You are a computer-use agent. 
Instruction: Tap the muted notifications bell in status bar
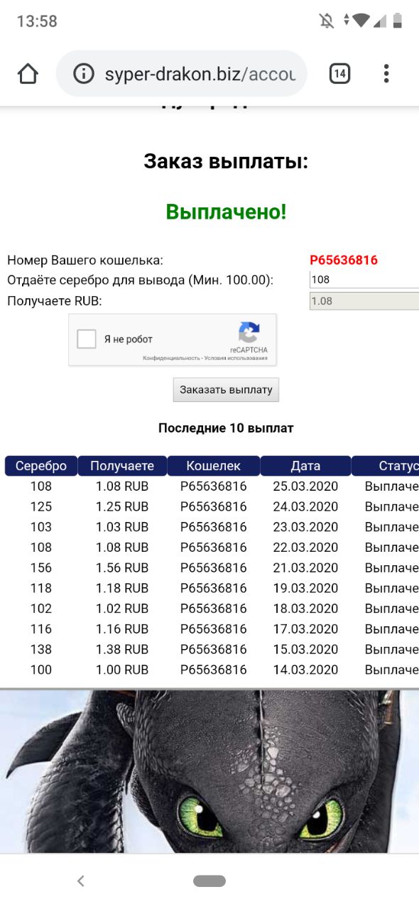(327, 21)
